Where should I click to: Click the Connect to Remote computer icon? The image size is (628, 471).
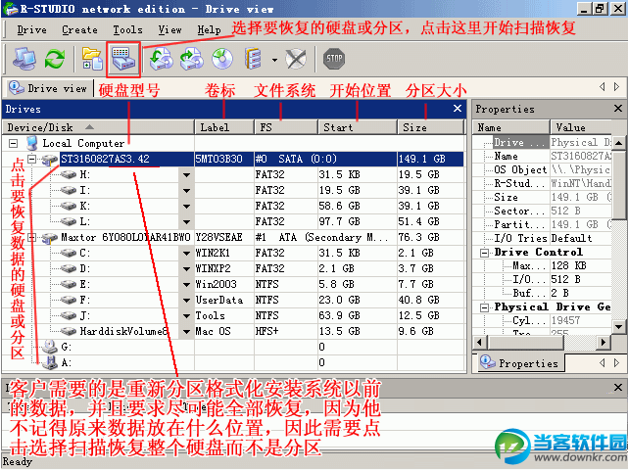coord(24,59)
